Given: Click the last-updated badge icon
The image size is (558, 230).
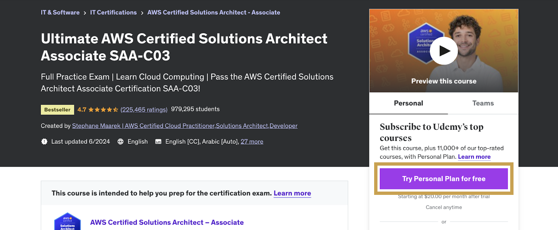Looking at the screenshot, I should point(44,142).
